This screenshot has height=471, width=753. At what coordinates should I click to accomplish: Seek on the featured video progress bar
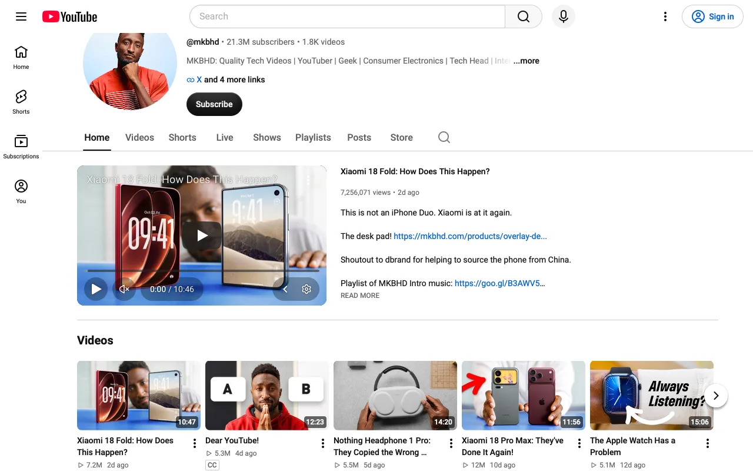tap(202, 271)
